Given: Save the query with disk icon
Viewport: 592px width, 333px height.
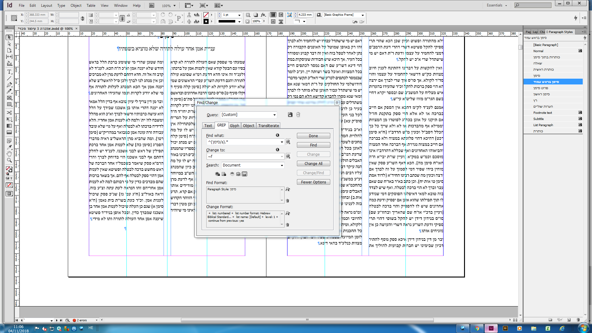Looking at the screenshot, I should tap(290, 115).
